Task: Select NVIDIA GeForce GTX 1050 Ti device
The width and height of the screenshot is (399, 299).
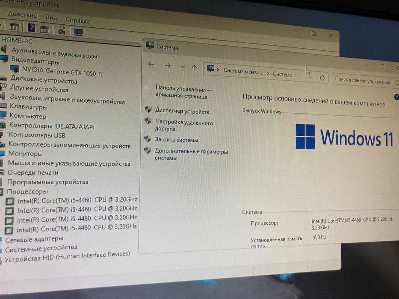Action: [x=62, y=71]
